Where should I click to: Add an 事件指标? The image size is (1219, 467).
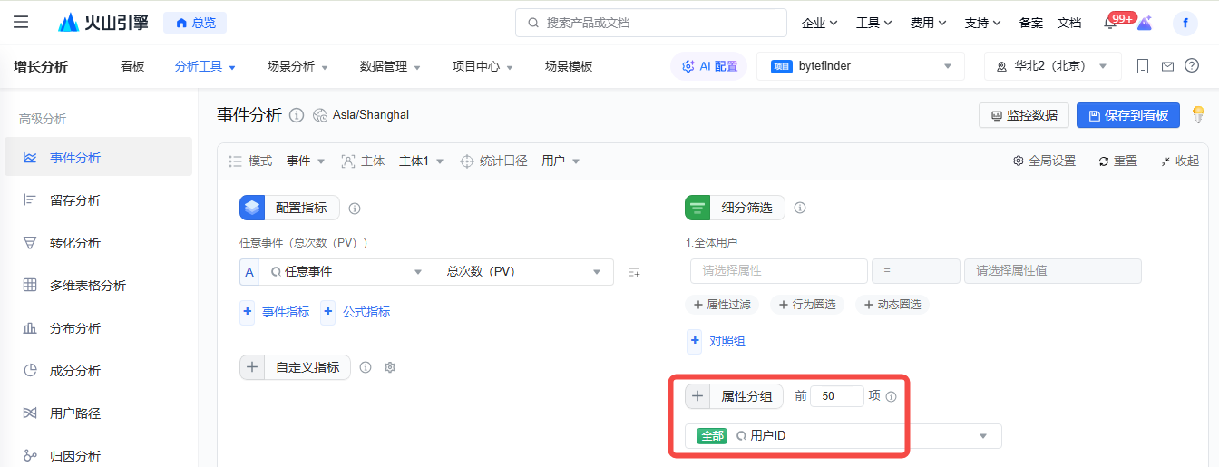275,312
